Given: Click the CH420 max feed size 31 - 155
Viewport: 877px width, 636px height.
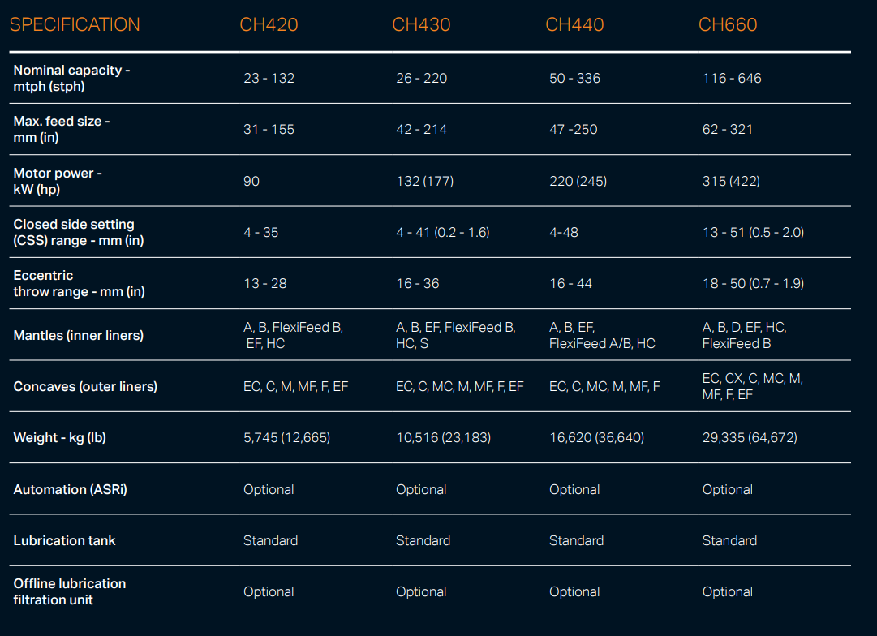Looking at the screenshot, I should coord(269,129).
